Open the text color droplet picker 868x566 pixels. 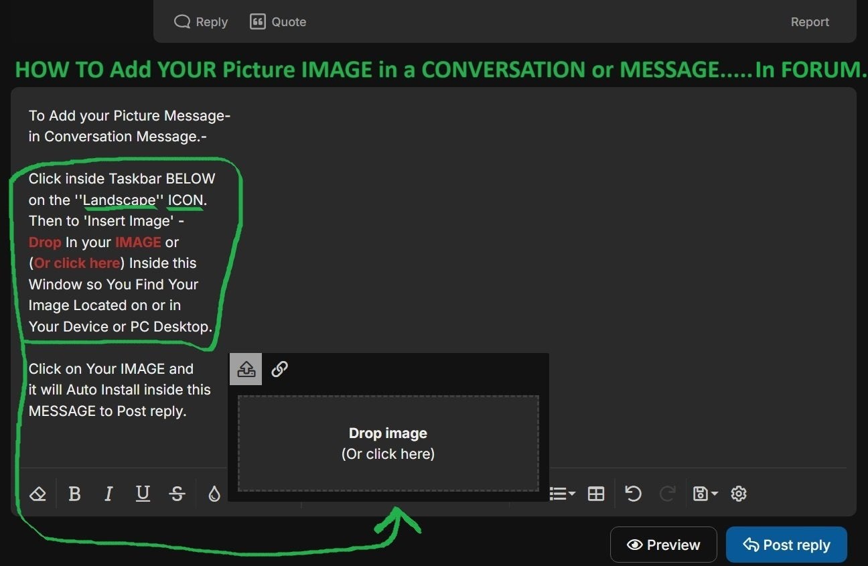(x=214, y=494)
